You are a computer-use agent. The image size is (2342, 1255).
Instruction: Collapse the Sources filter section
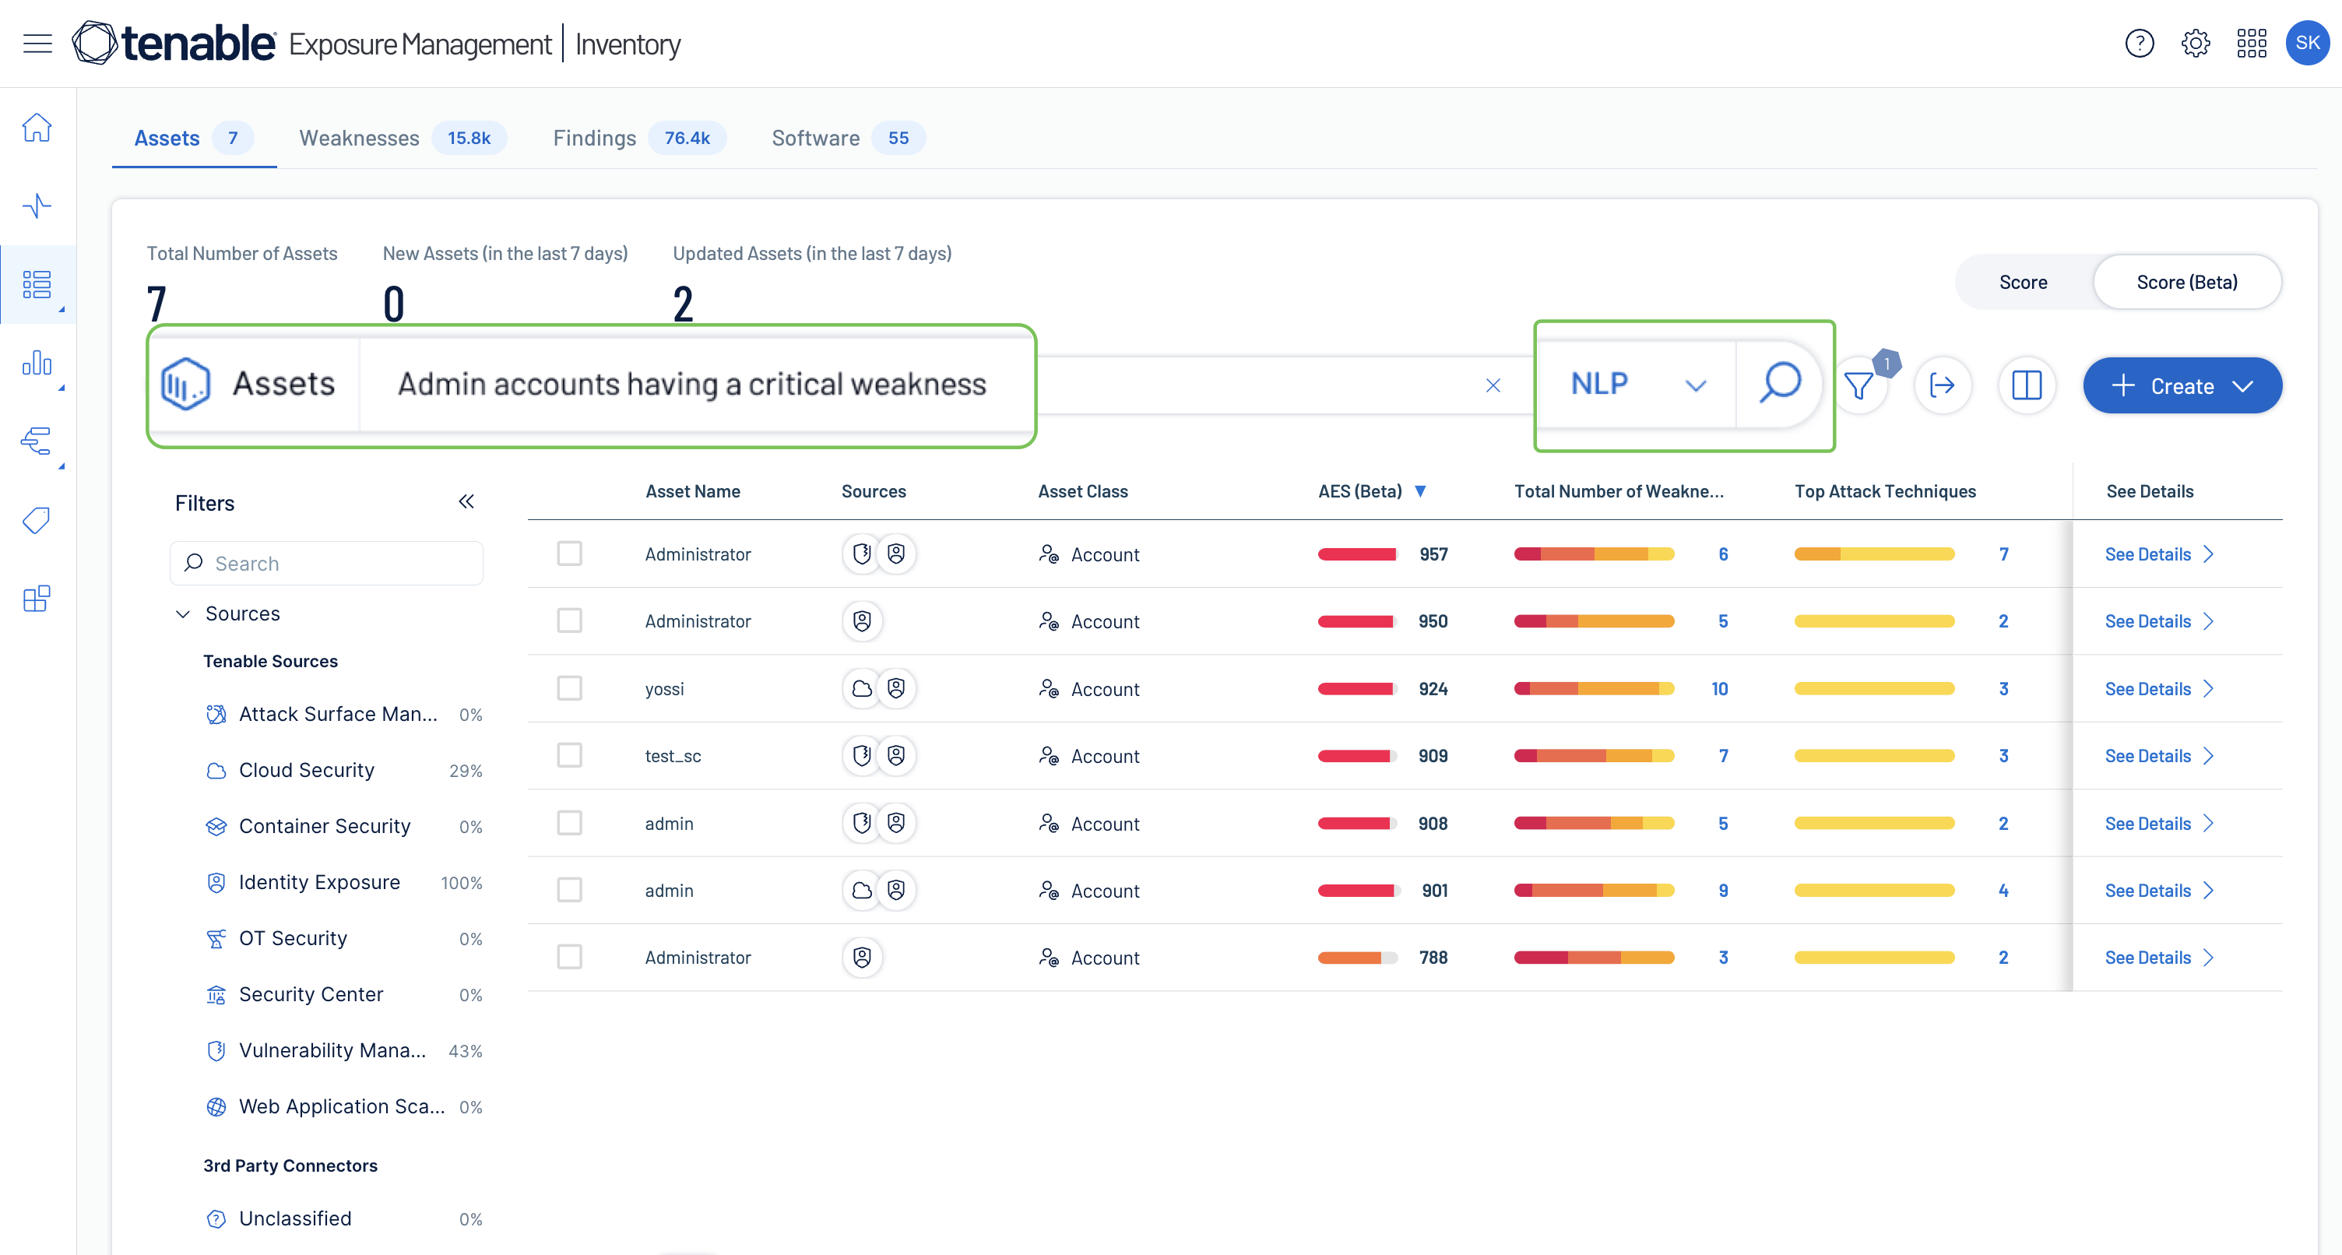tap(183, 613)
